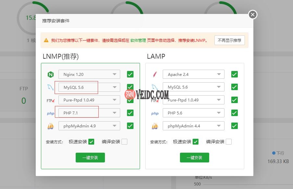The image size is (293, 189).
Task: Click the MySQL dolphin icon under LNMP
Action: pyautogui.click(x=50, y=87)
